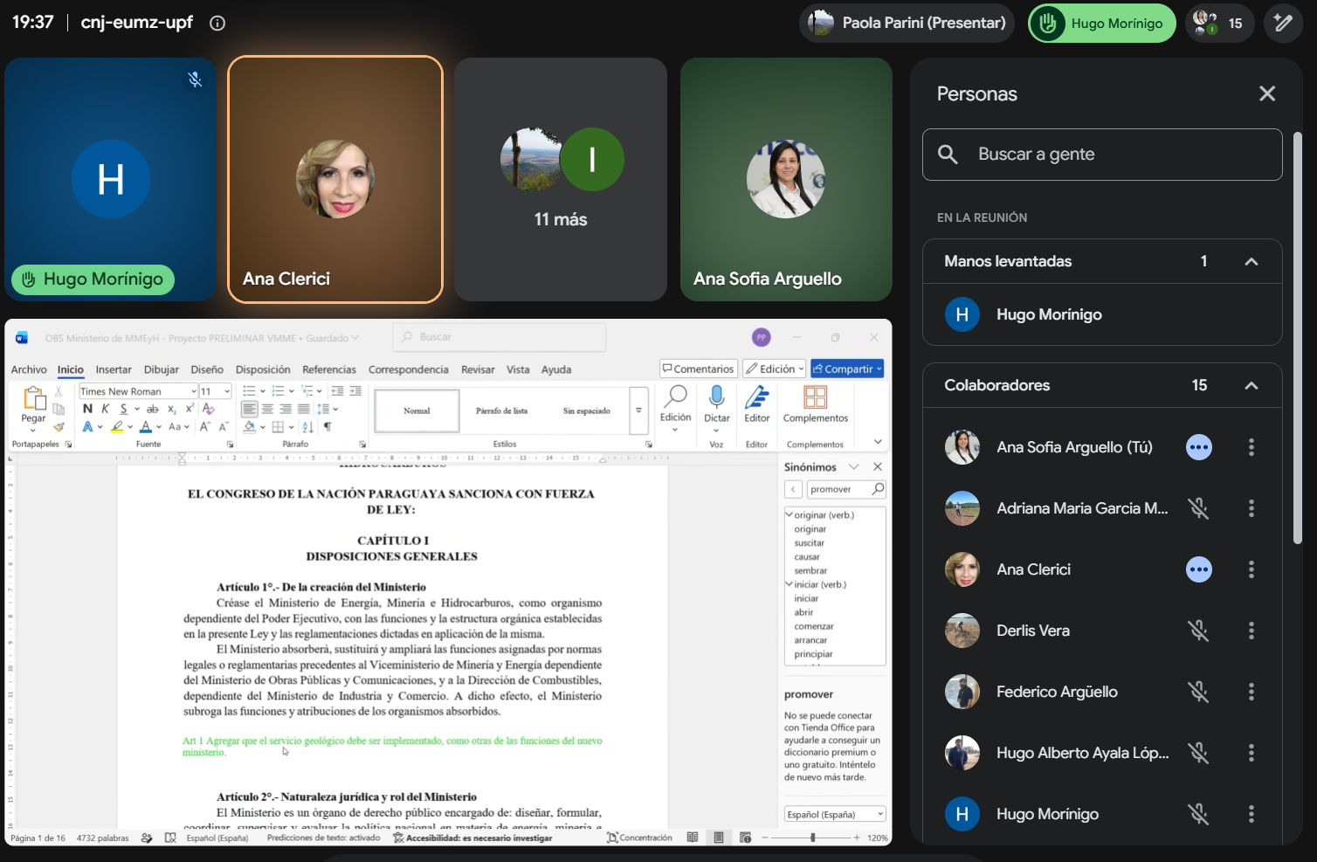Toggle Hugo Morinigo raised hand chip
1317x862 pixels.
pos(1102,23)
